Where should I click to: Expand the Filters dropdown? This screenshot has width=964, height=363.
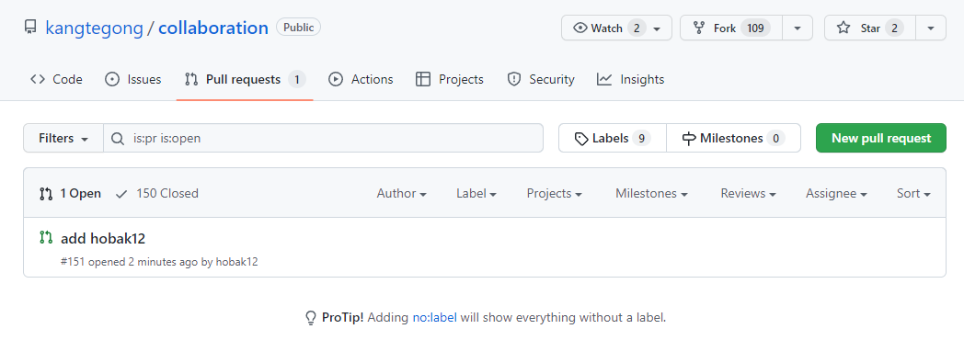coord(63,138)
